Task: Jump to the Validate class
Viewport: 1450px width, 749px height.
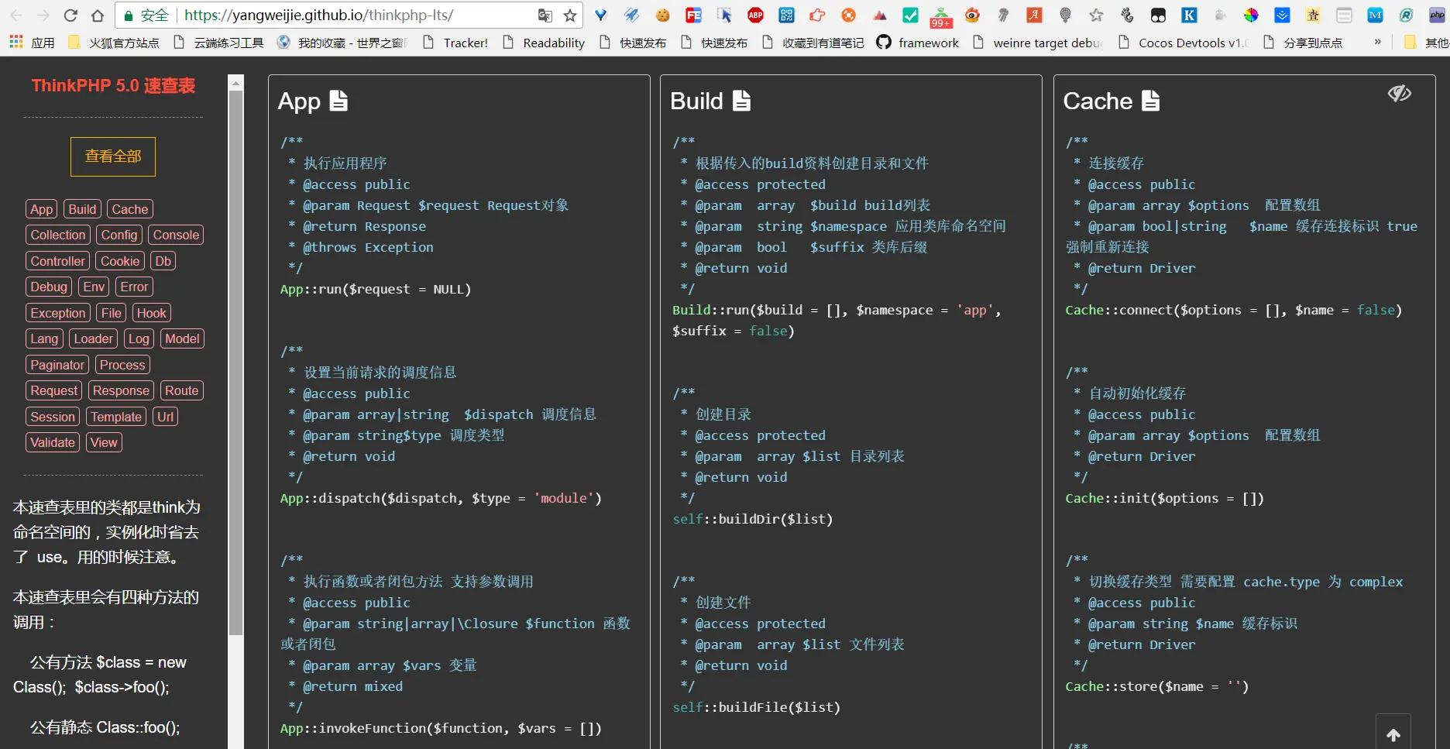Action: coord(53,442)
